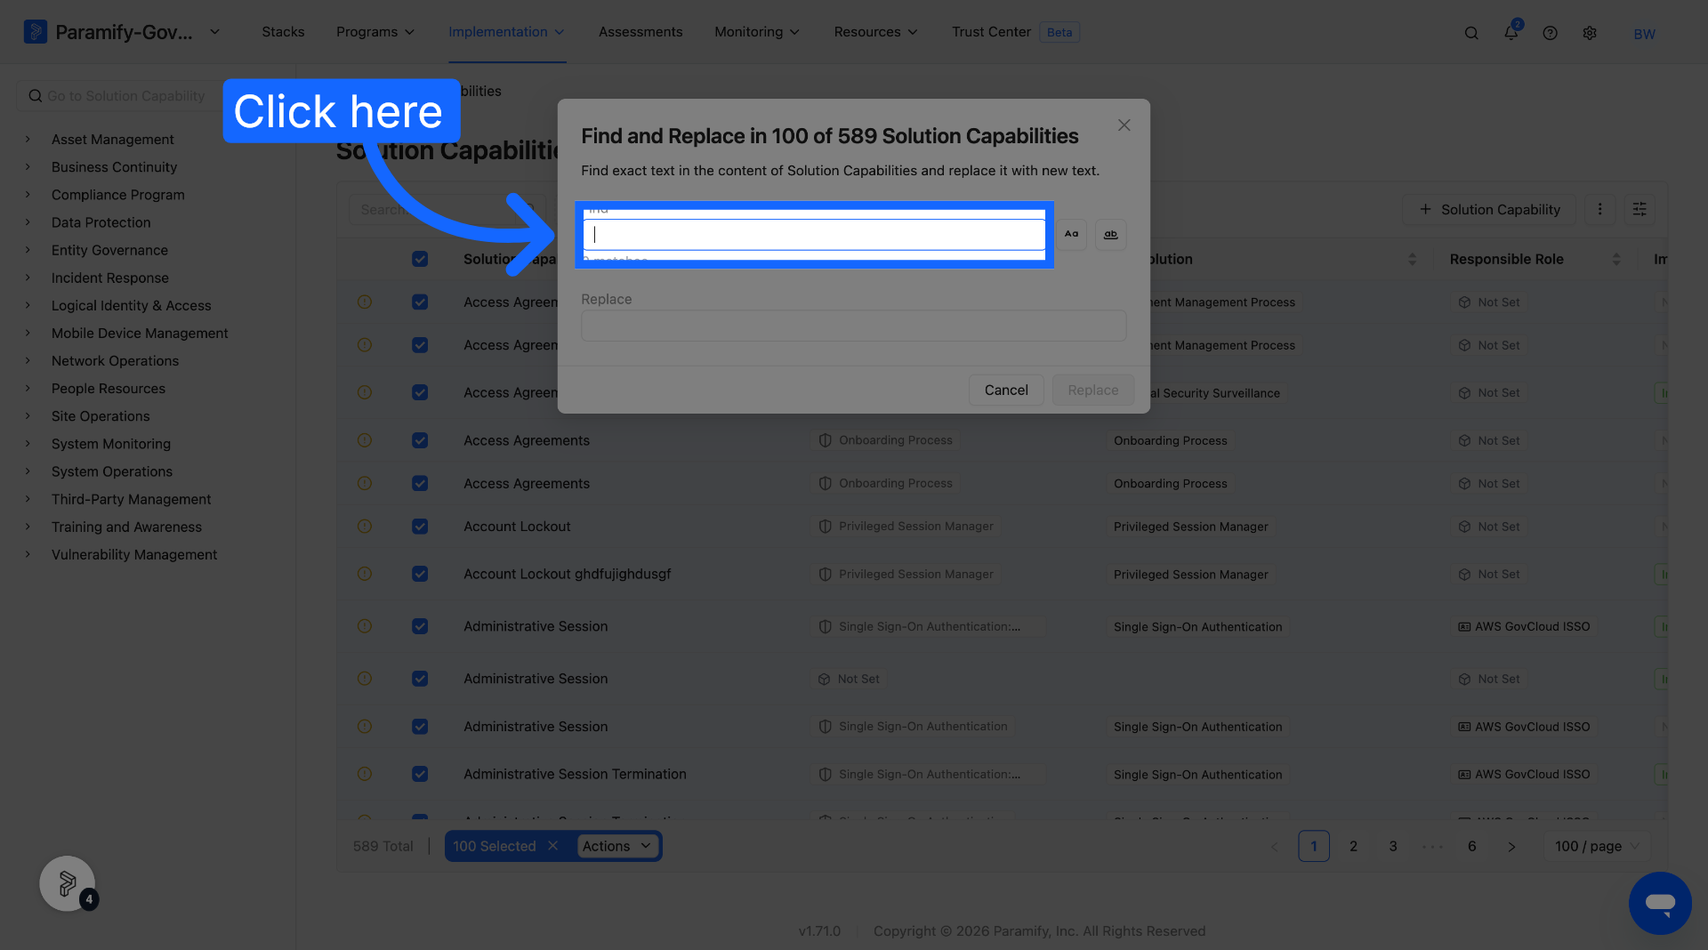Click into the Replace text field
This screenshot has height=950, width=1708.
(853, 326)
